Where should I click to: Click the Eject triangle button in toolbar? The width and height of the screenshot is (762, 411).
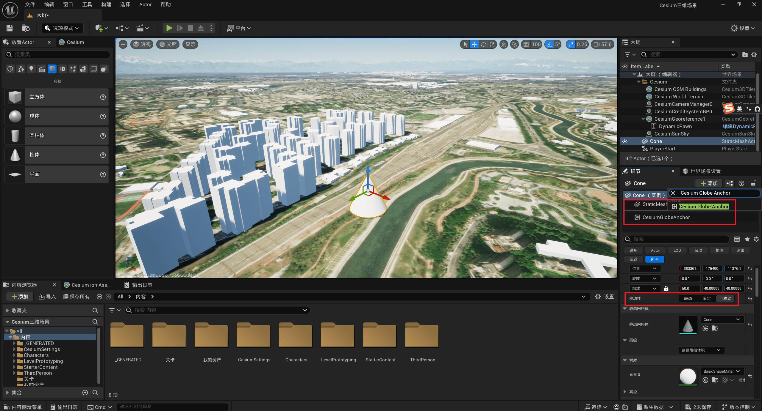(201, 28)
